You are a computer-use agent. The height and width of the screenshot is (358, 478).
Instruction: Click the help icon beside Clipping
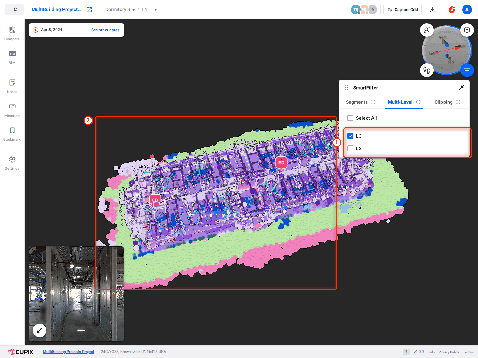[x=458, y=102]
